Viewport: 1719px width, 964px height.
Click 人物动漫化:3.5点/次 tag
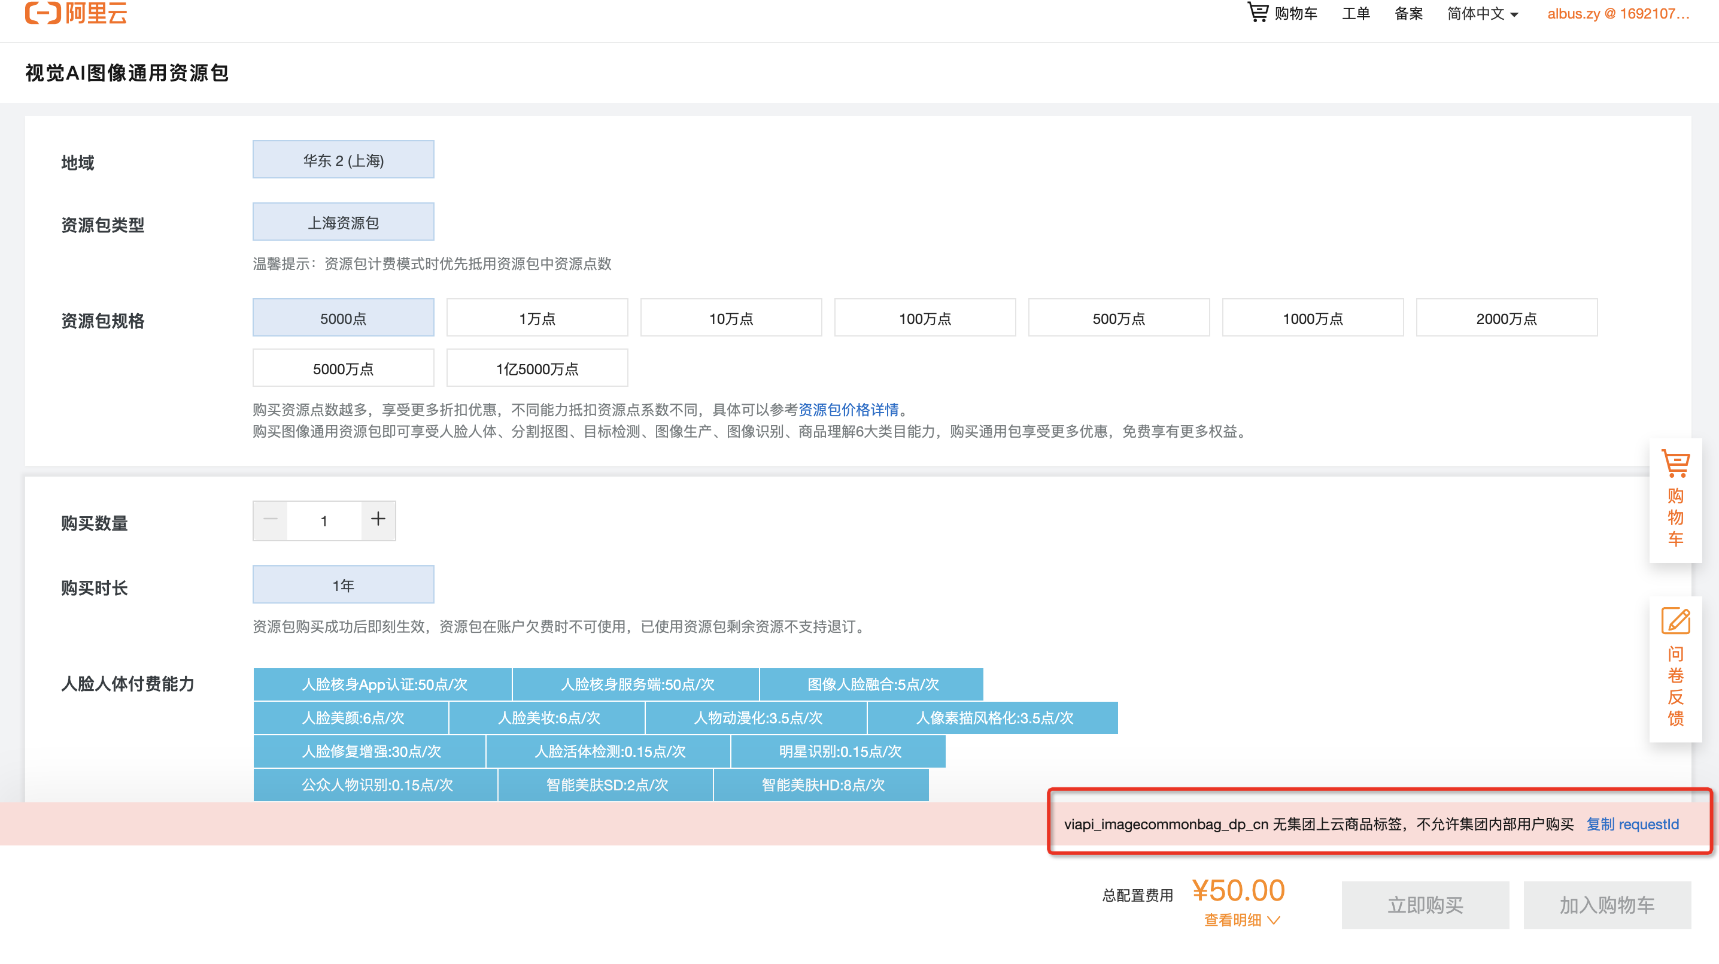coord(757,718)
